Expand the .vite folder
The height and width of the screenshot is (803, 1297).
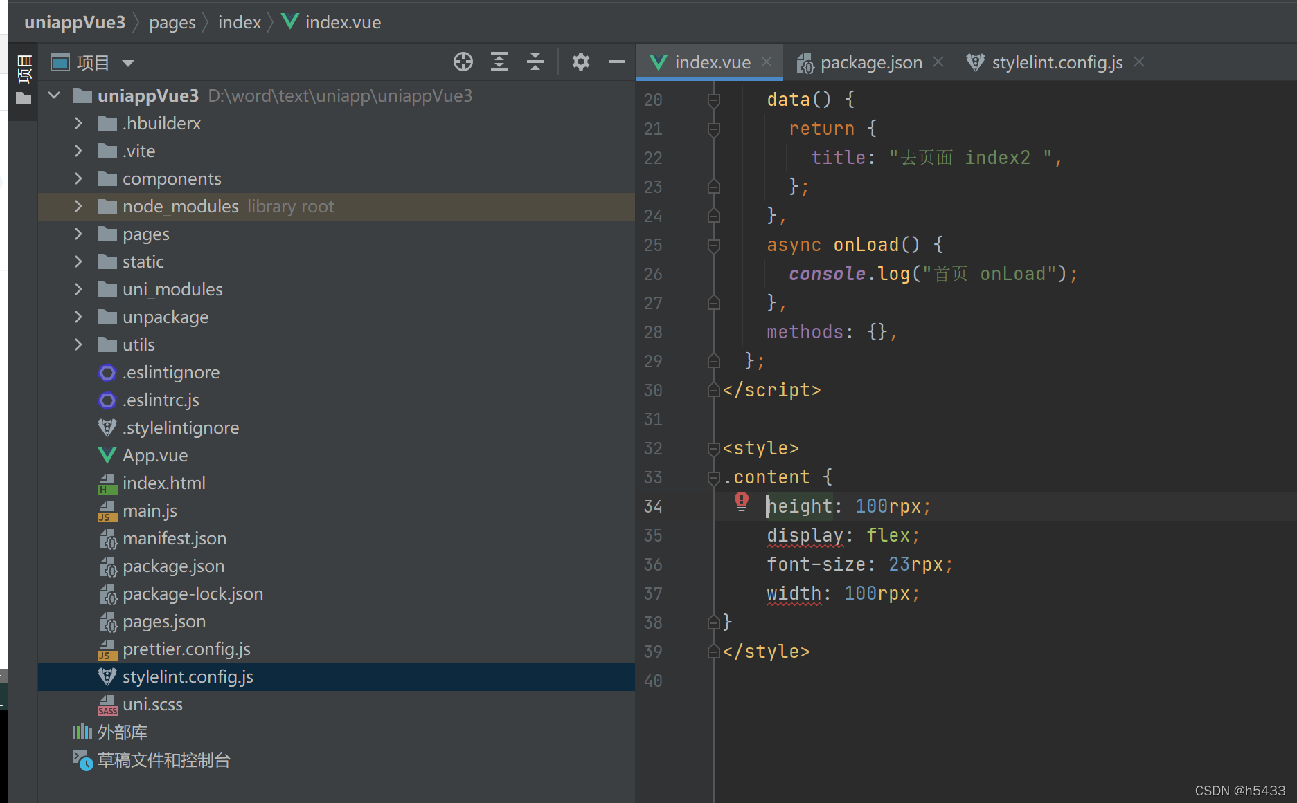pyautogui.click(x=78, y=151)
